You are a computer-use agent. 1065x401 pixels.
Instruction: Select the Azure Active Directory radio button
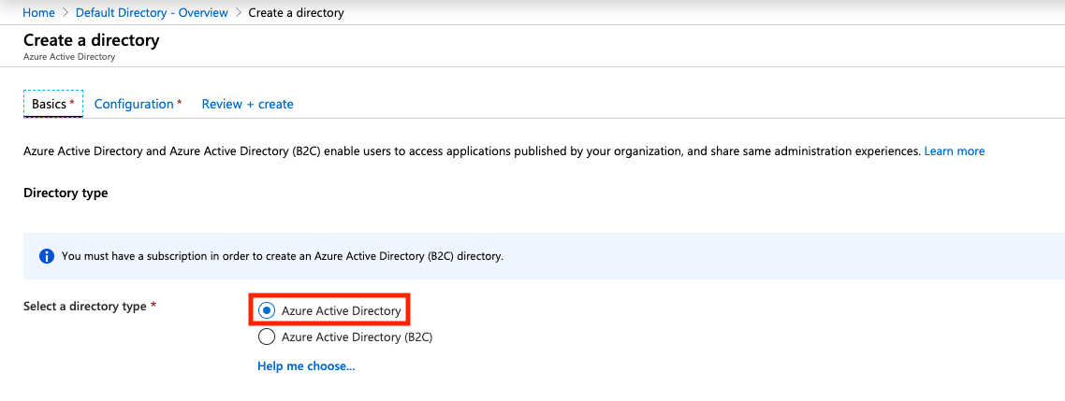click(x=267, y=310)
